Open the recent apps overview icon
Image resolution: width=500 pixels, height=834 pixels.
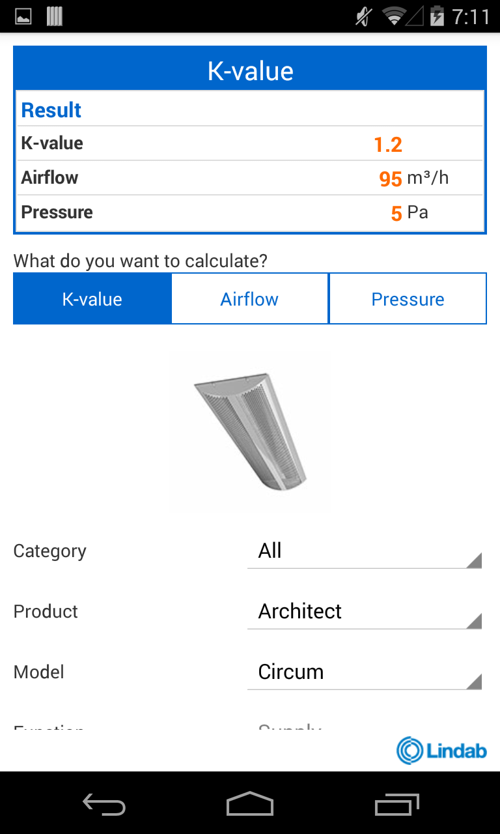[x=397, y=805]
